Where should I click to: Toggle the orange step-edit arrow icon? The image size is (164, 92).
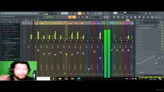pos(74,17)
